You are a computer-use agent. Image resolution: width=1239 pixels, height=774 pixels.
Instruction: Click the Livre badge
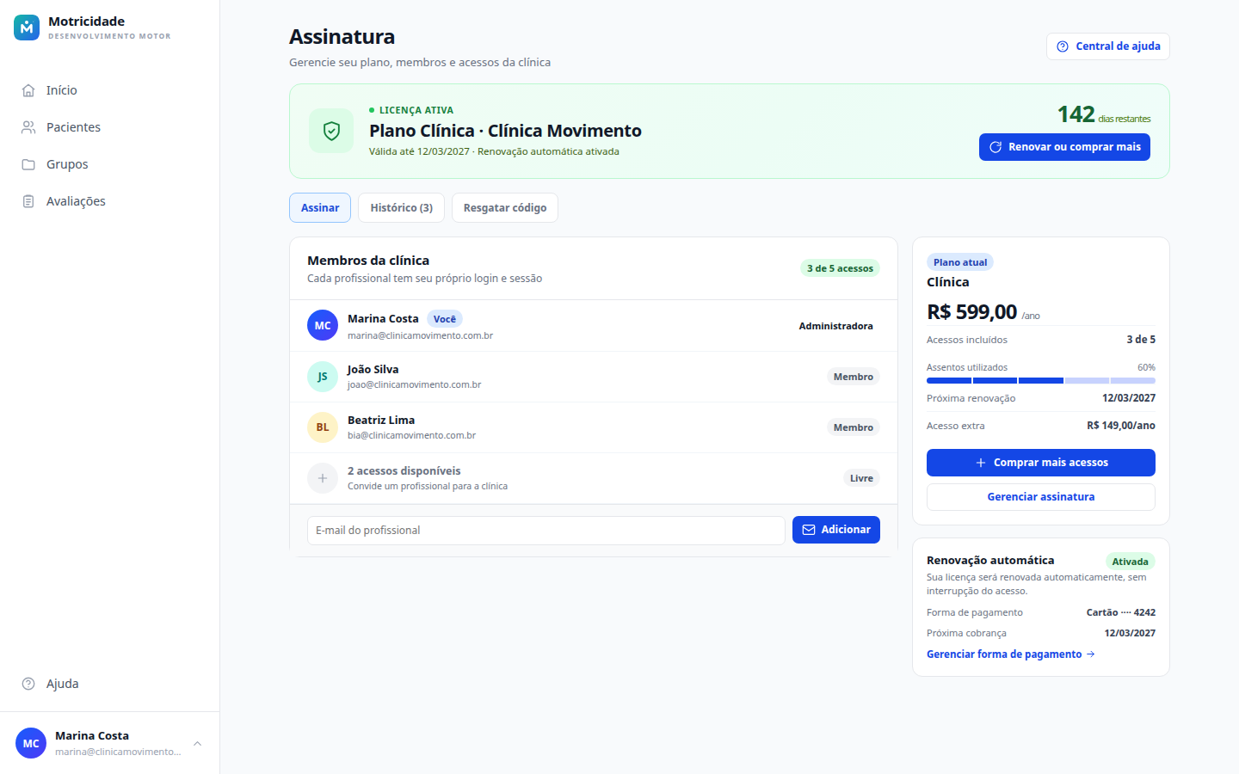click(861, 478)
